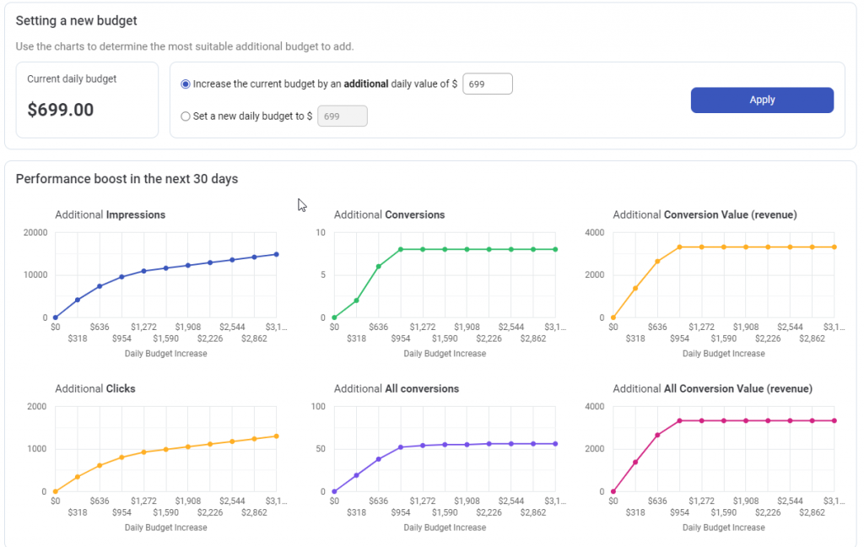
Task: Select the set new daily budget radio option
Action: point(186,116)
